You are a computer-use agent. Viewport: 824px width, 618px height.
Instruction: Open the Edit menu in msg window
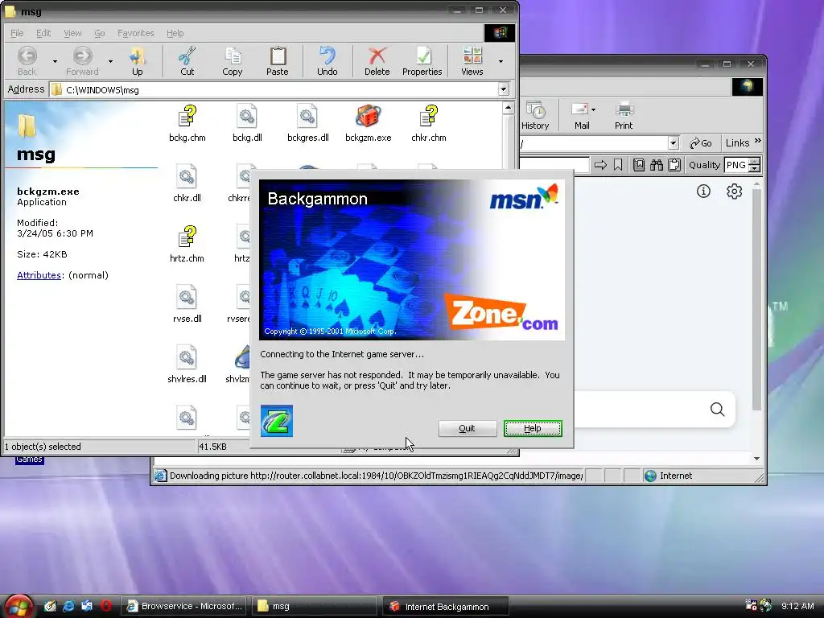[43, 33]
